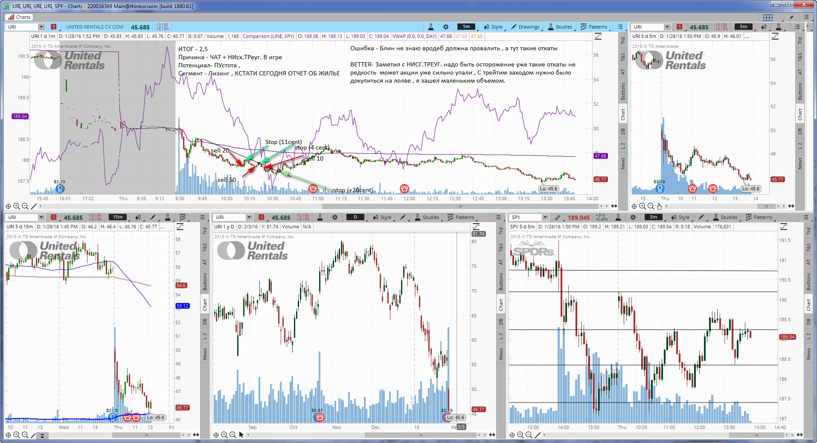Toggle red number 1 link badge in URI daily chart

point(262,217)
